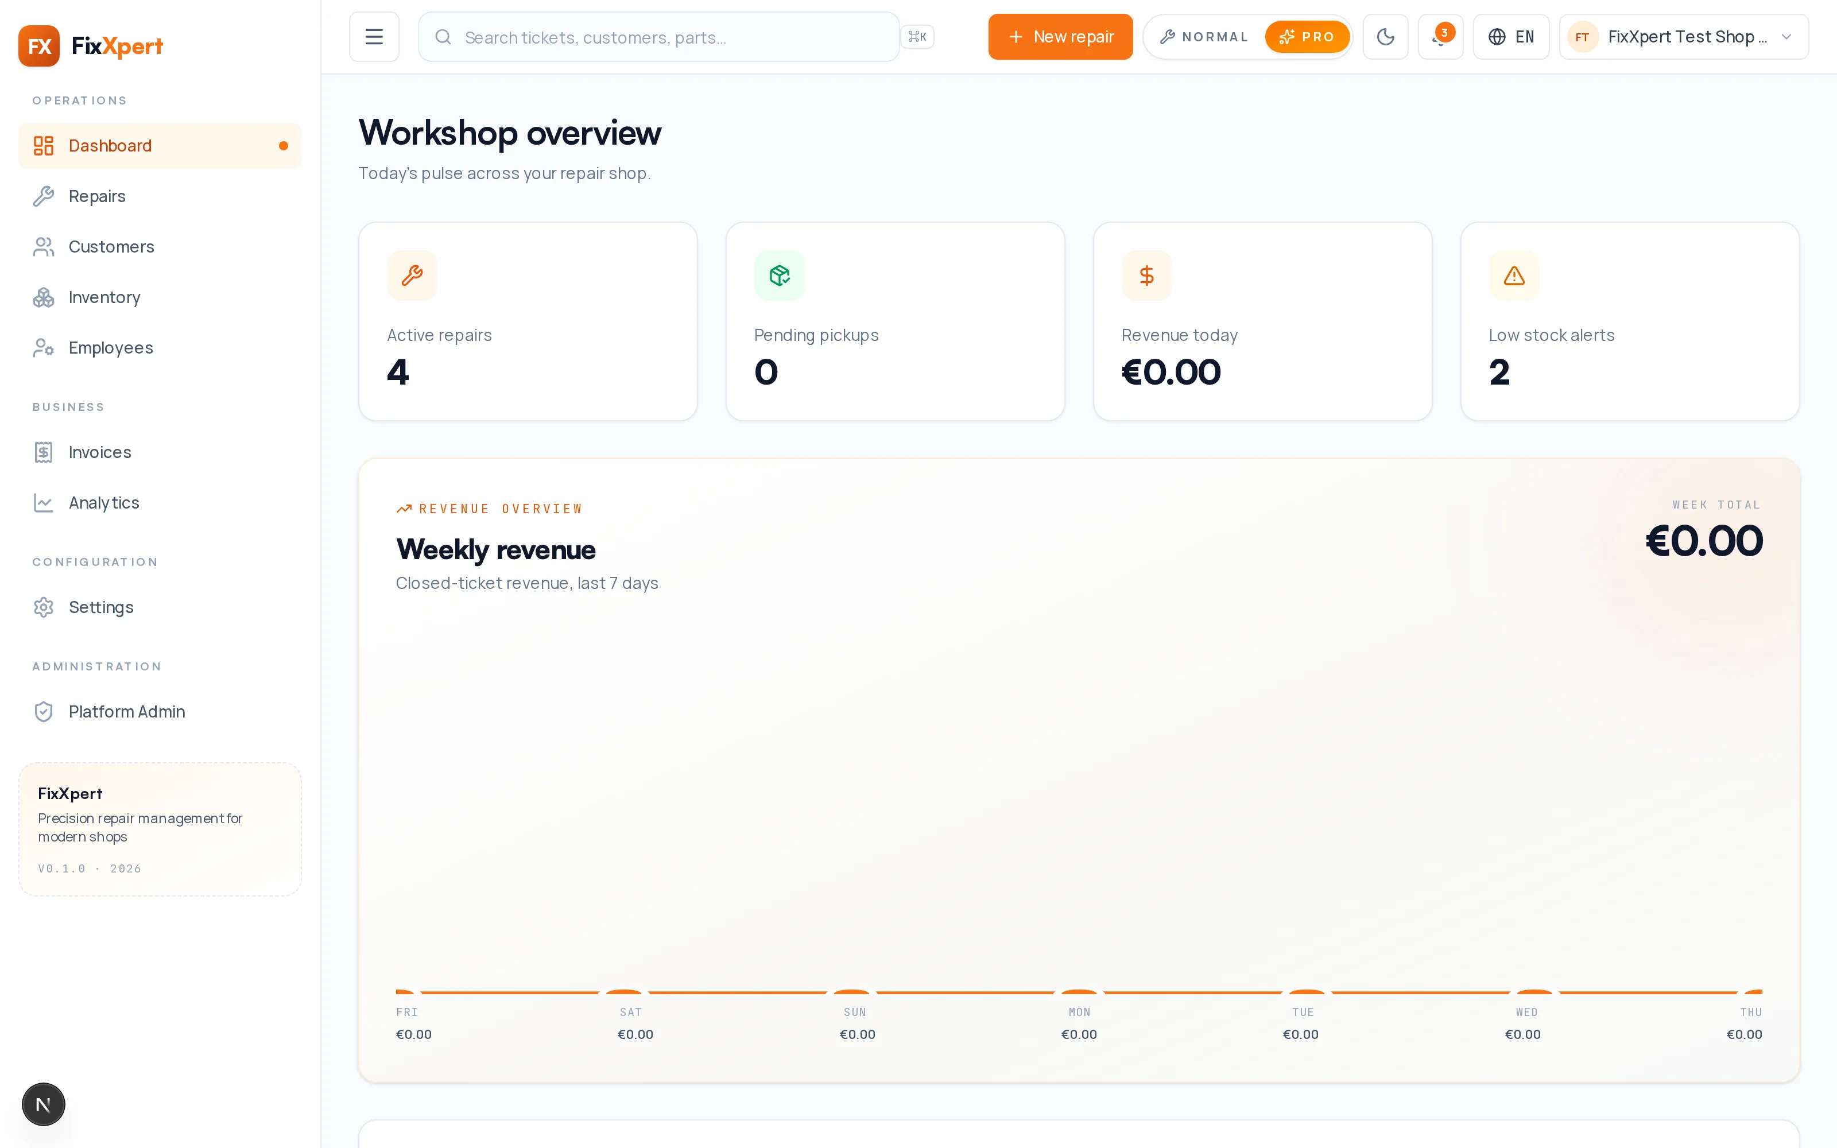This screenshot has width=1837, height=1148.
Task: Click the Settings gear icon
Action: (x=43, y=607)
